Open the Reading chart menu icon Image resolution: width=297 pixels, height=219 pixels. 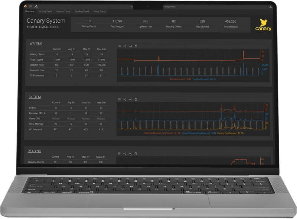pyautogui.click(x=119, y=154)
